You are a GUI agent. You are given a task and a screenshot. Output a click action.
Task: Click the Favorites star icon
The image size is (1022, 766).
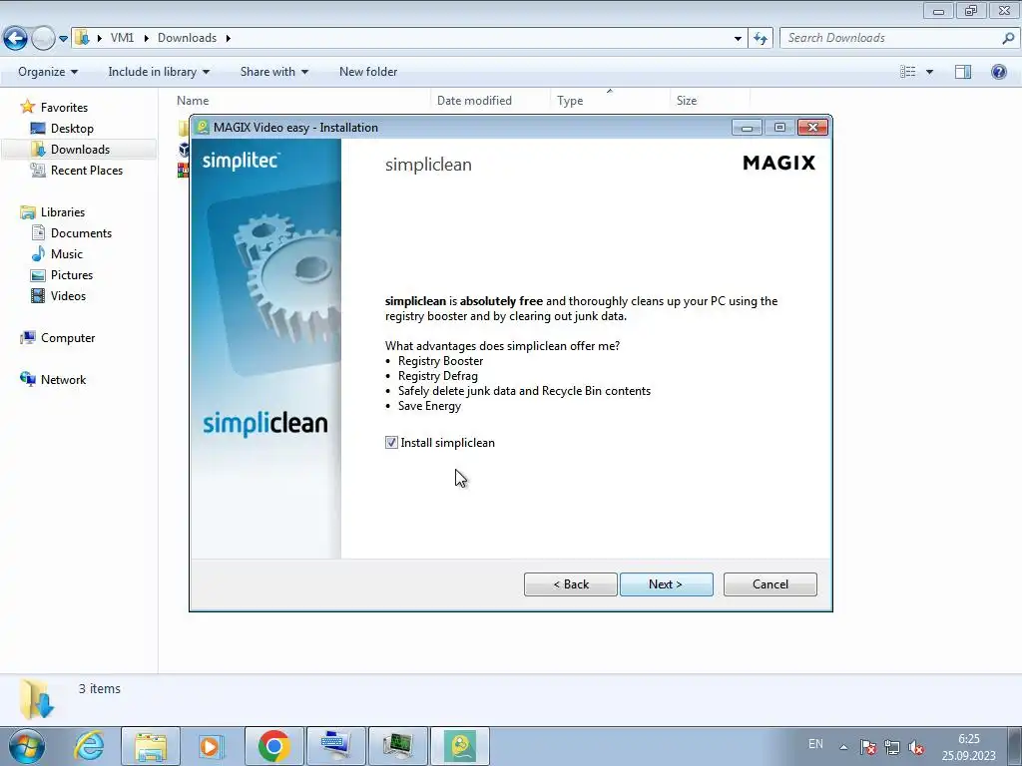[x=27, y=107]
